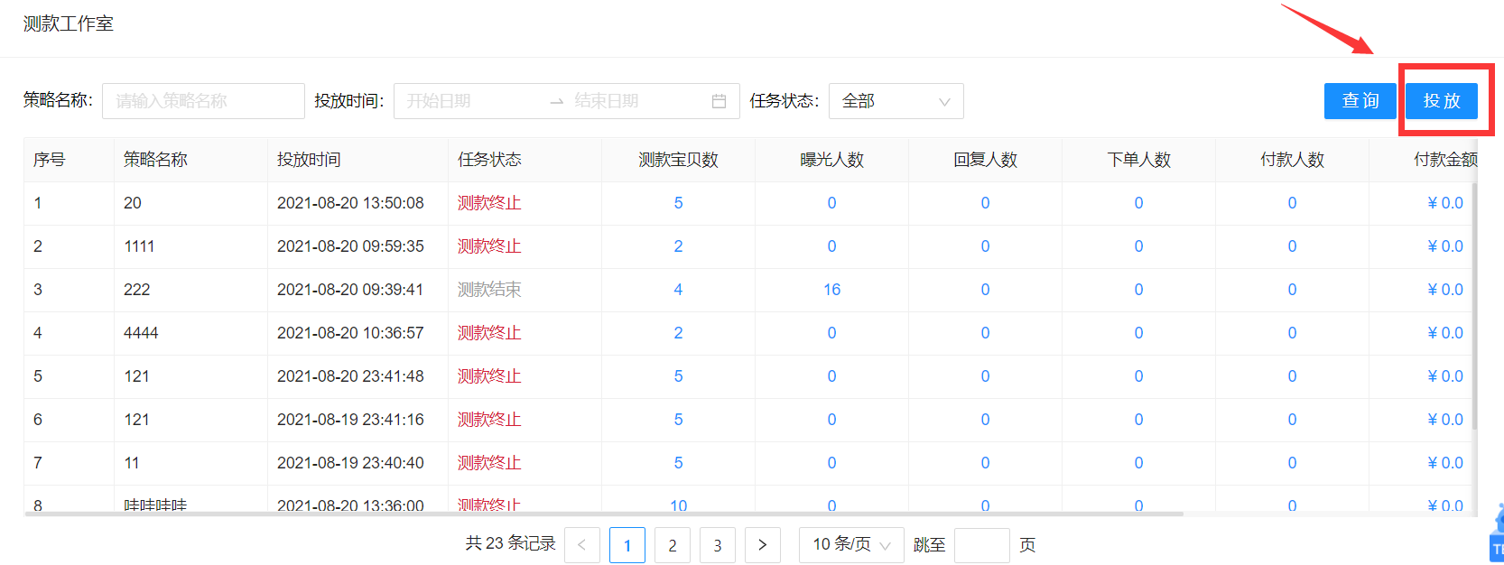1504x565 pixels.
Task: Open 测款宝贝数 link 5 for strategy 11
Action: click(678, 463)
